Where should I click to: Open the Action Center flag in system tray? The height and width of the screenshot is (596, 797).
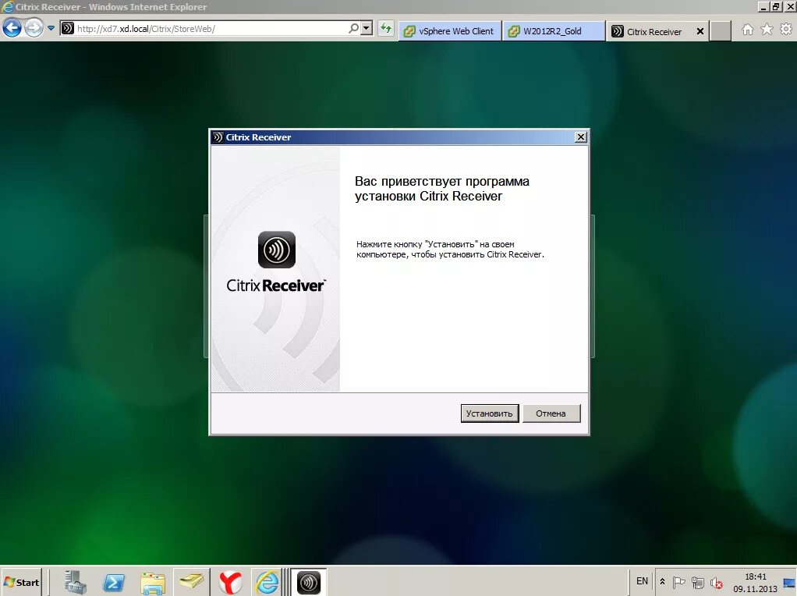coord(679,581)
